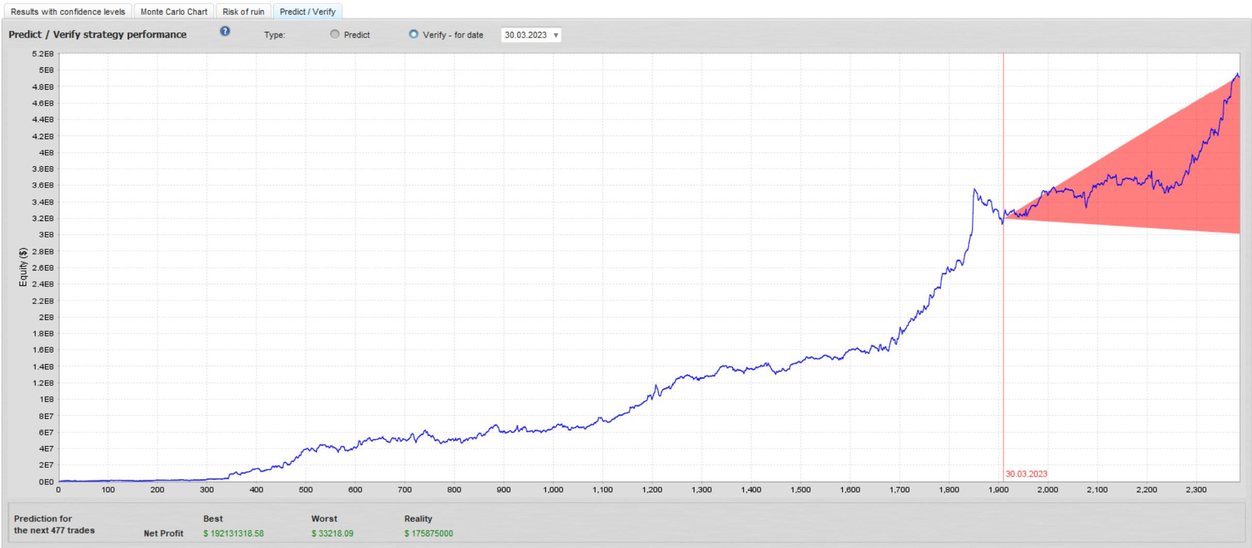The width and height of the screenshot is (1252, 548).
Task: Go to the Risk of ruin tab
Action: tap(243, 11)
